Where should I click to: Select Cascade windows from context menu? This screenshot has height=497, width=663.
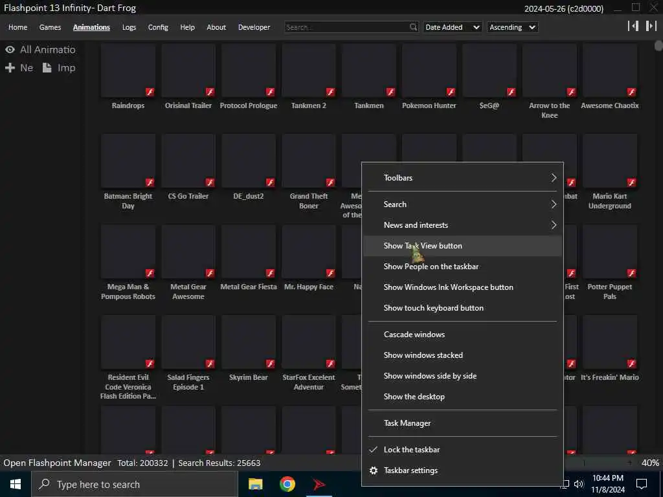click(462, 335)
